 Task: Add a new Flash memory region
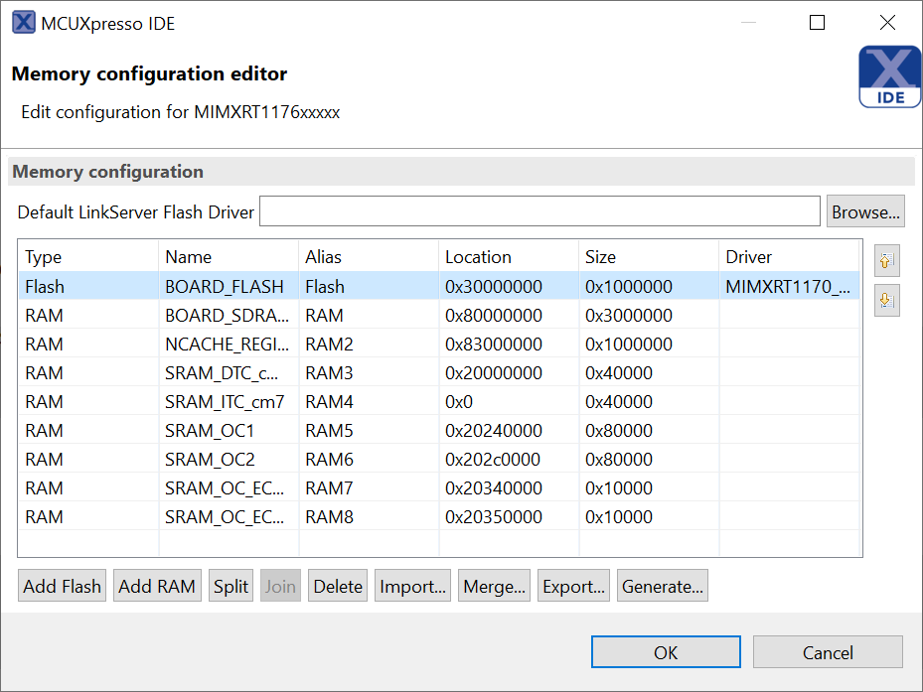[x=61, y=586]
